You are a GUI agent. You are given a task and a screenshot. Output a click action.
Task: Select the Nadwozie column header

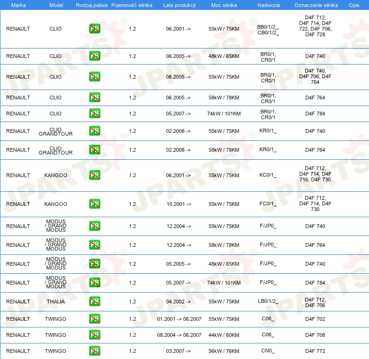[269, 5]
